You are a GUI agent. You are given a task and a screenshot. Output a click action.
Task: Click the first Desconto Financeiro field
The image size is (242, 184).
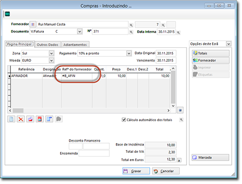(x=76, y=146)
